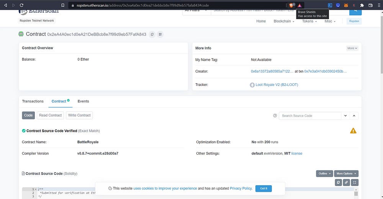Open the Loot Royale V2 (B2-LOOT) tracker
This screenshot has height=199, width=383.
pos(277,85)
